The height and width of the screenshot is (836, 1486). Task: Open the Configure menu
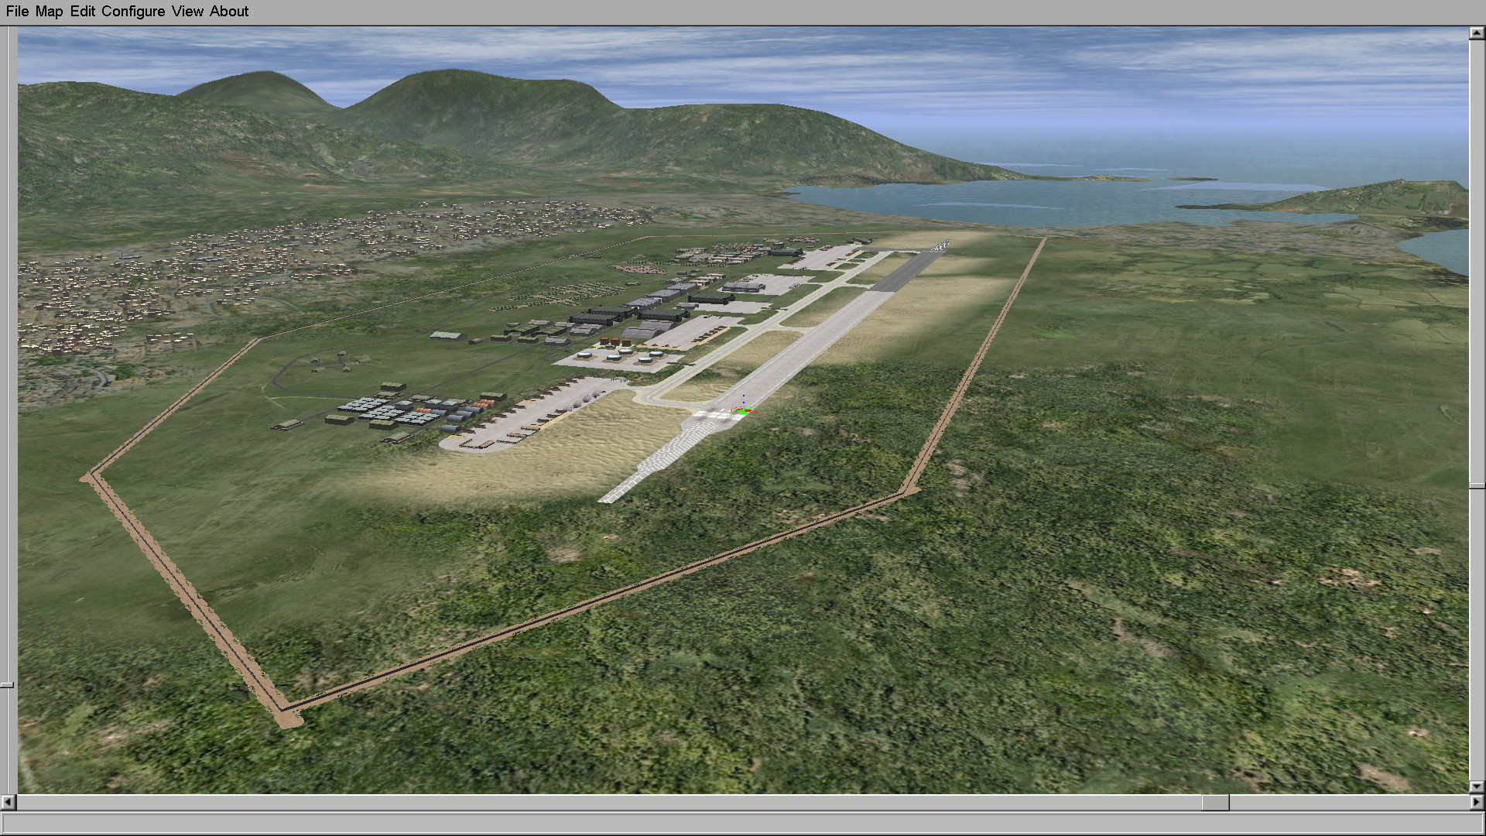tap(133, 12)
